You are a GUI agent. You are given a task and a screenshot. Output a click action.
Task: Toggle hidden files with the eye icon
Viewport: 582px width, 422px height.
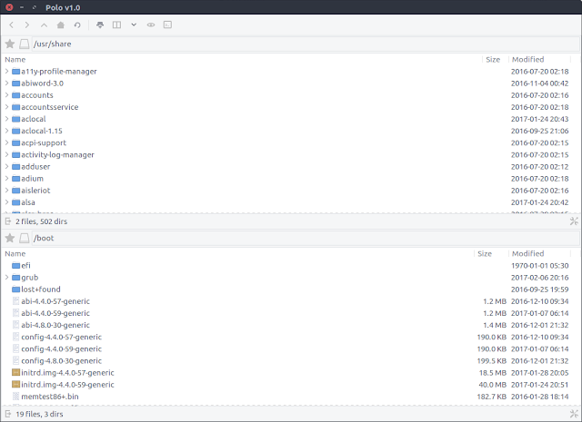tap(151, 25)
